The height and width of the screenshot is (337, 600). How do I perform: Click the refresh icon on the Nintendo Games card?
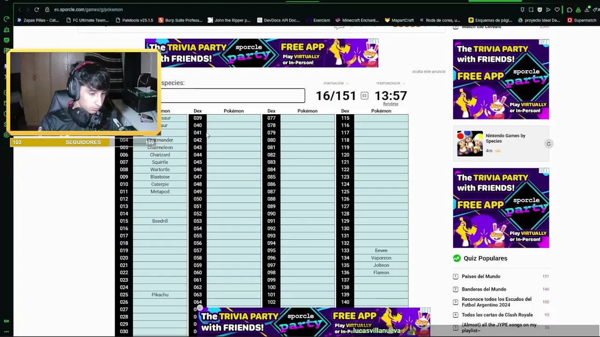[548, 144]
